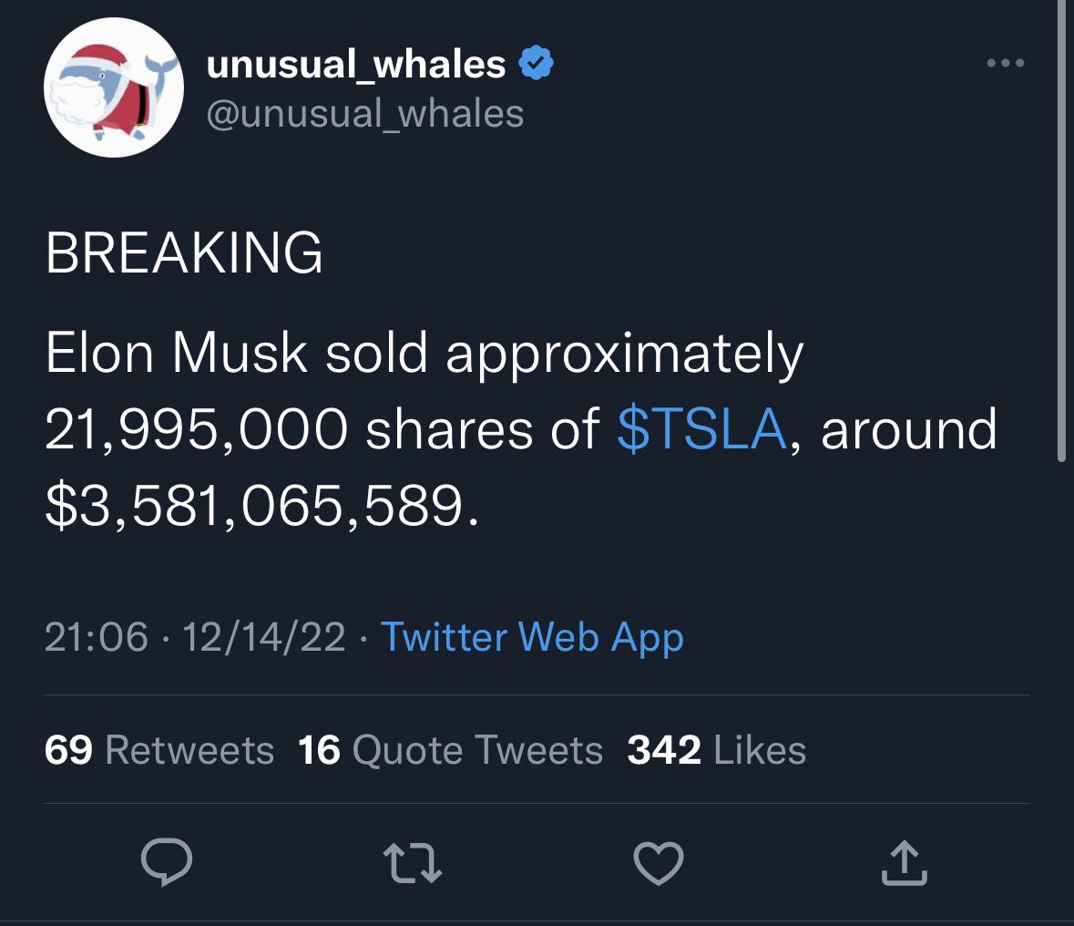Image resolution: width=1074 pixels, height=926 pixels.
Task: Click the BREAKING headline text
Action: [x=184, y=252]
